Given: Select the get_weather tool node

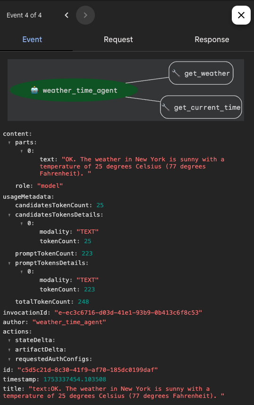Looking at the screenshot, I should [x=201, y=73].
